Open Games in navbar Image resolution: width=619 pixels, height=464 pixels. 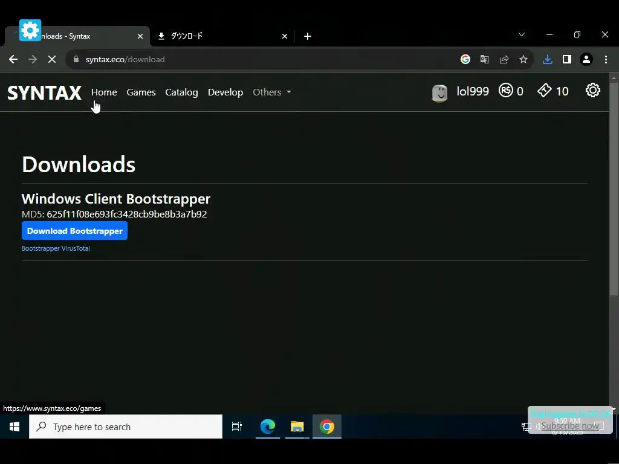(x=141, y=92)
